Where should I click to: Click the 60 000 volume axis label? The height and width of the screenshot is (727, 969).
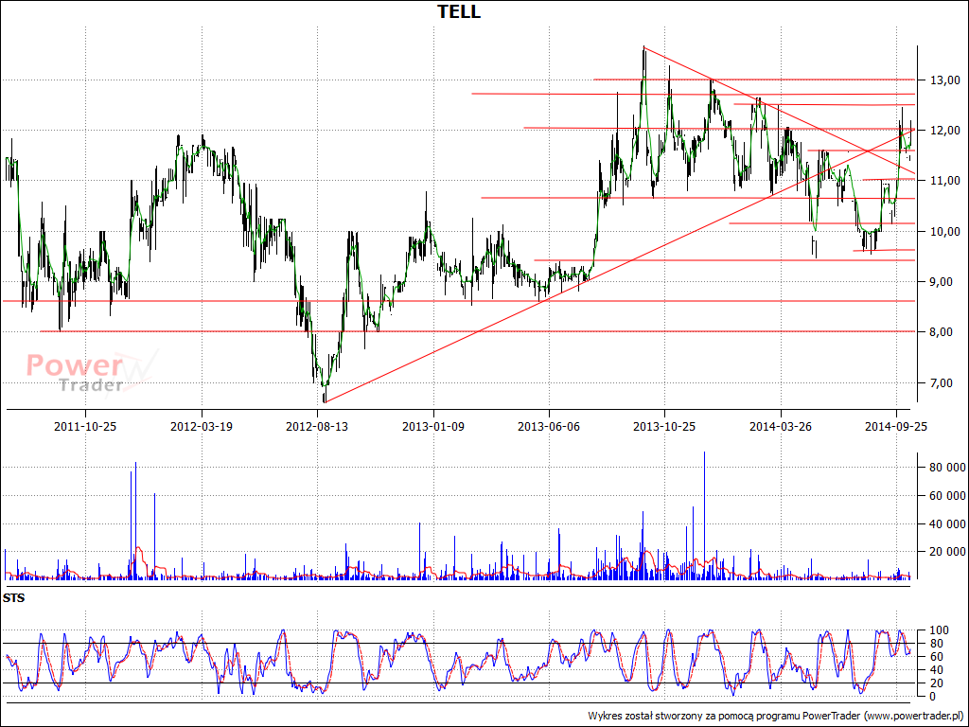click(947, 495)
